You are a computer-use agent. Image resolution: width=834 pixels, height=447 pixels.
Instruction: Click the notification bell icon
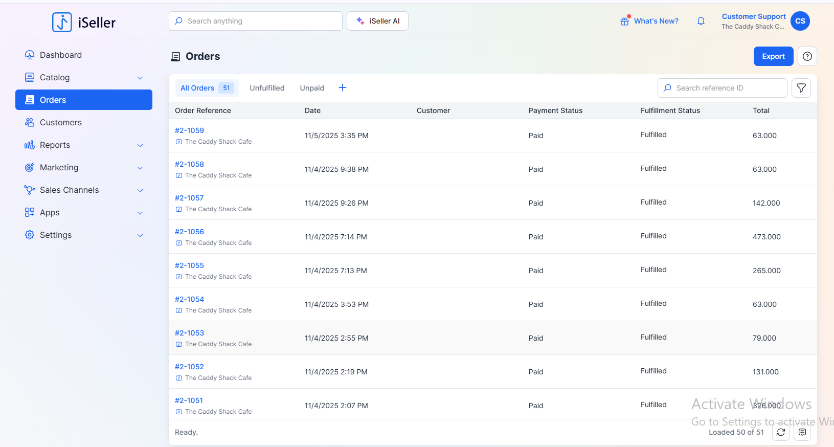tap(701, 21)
